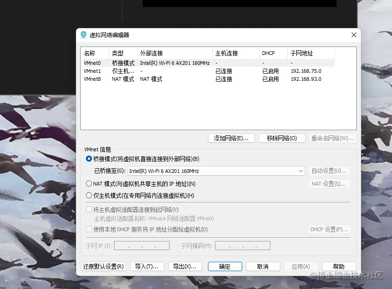Click the 添加网络(E) button
Screen dimensions: 392x289
click(x=231, y=138)
